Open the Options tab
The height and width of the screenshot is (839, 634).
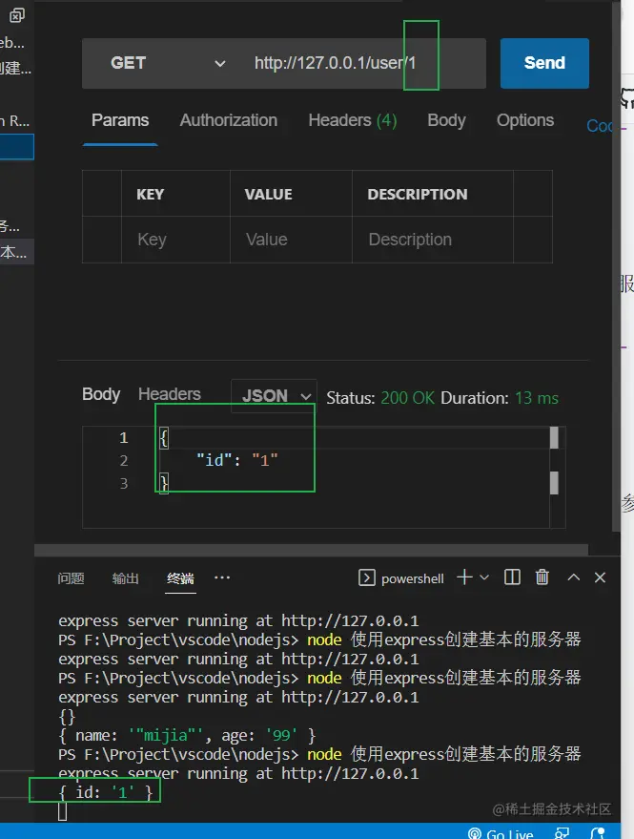(525, 120)
